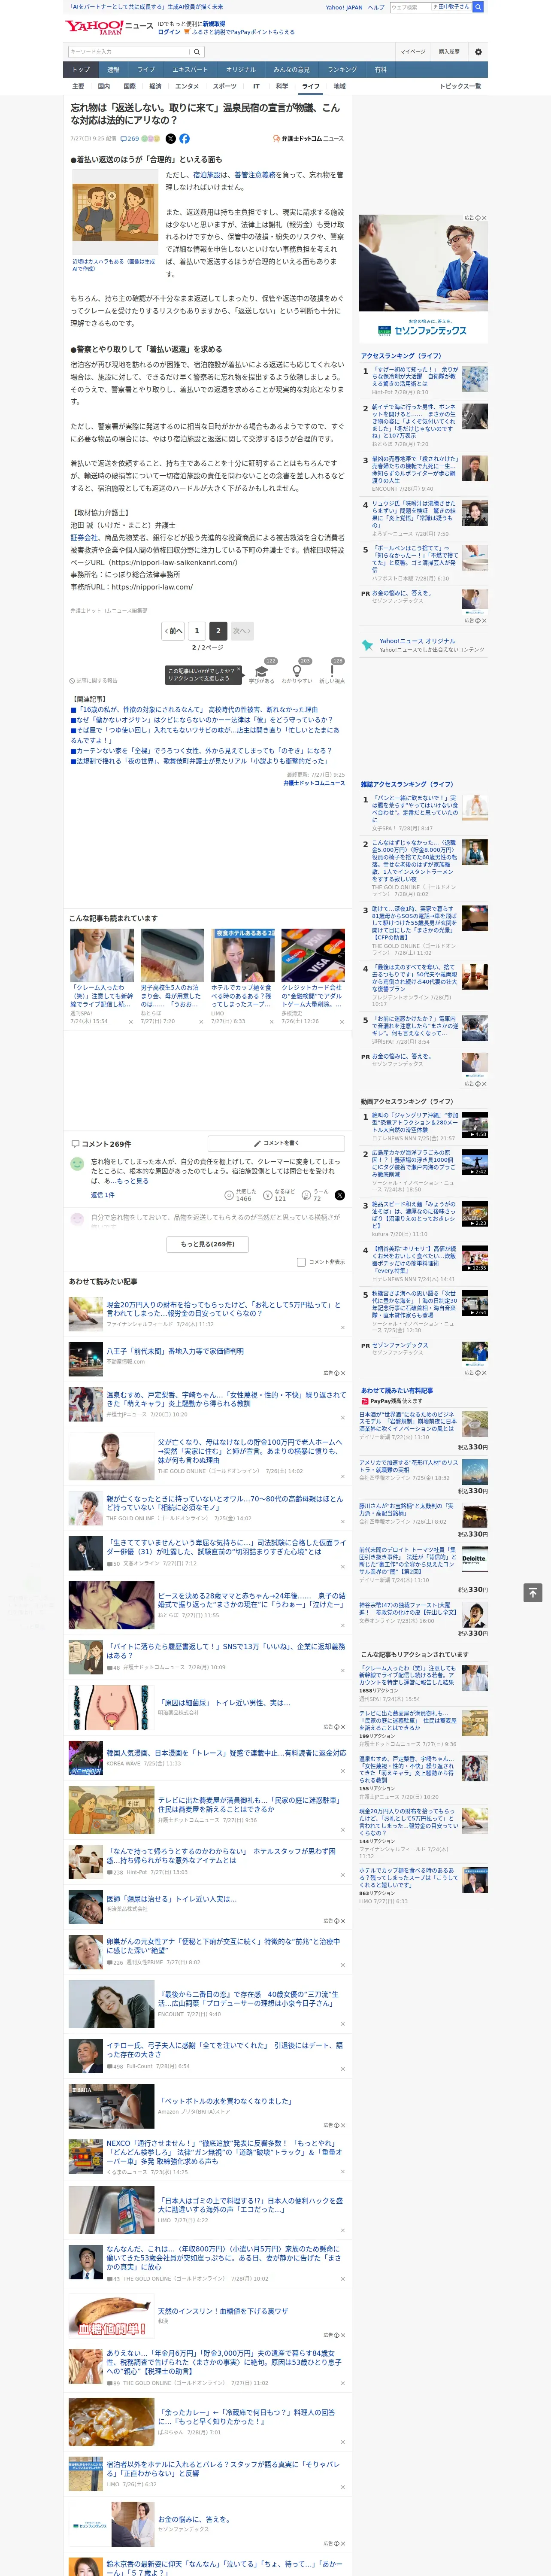
Task: Share the top comment on X
Action: pos(340,1195)
